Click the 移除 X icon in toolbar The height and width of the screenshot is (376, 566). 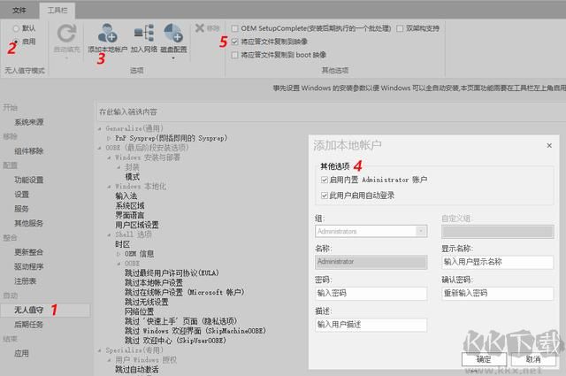[x=200, y=27]
